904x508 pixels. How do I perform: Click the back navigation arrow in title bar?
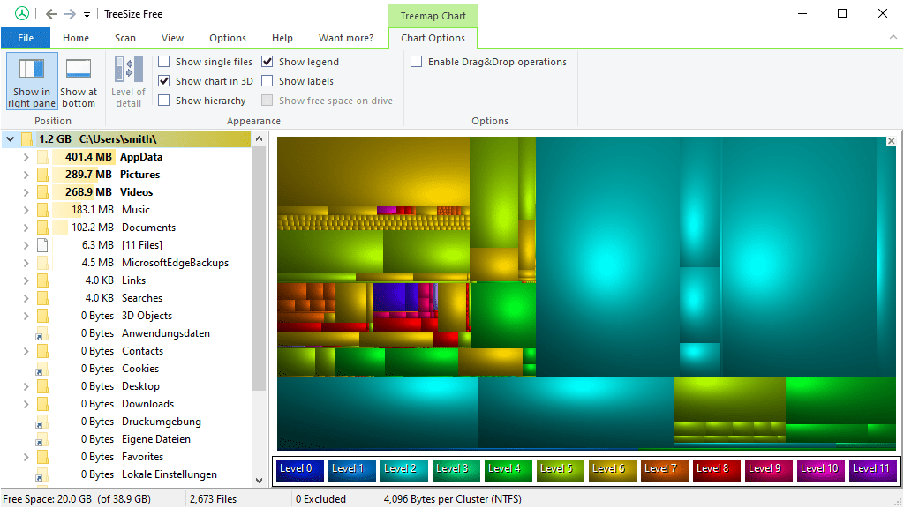[51, 14]
